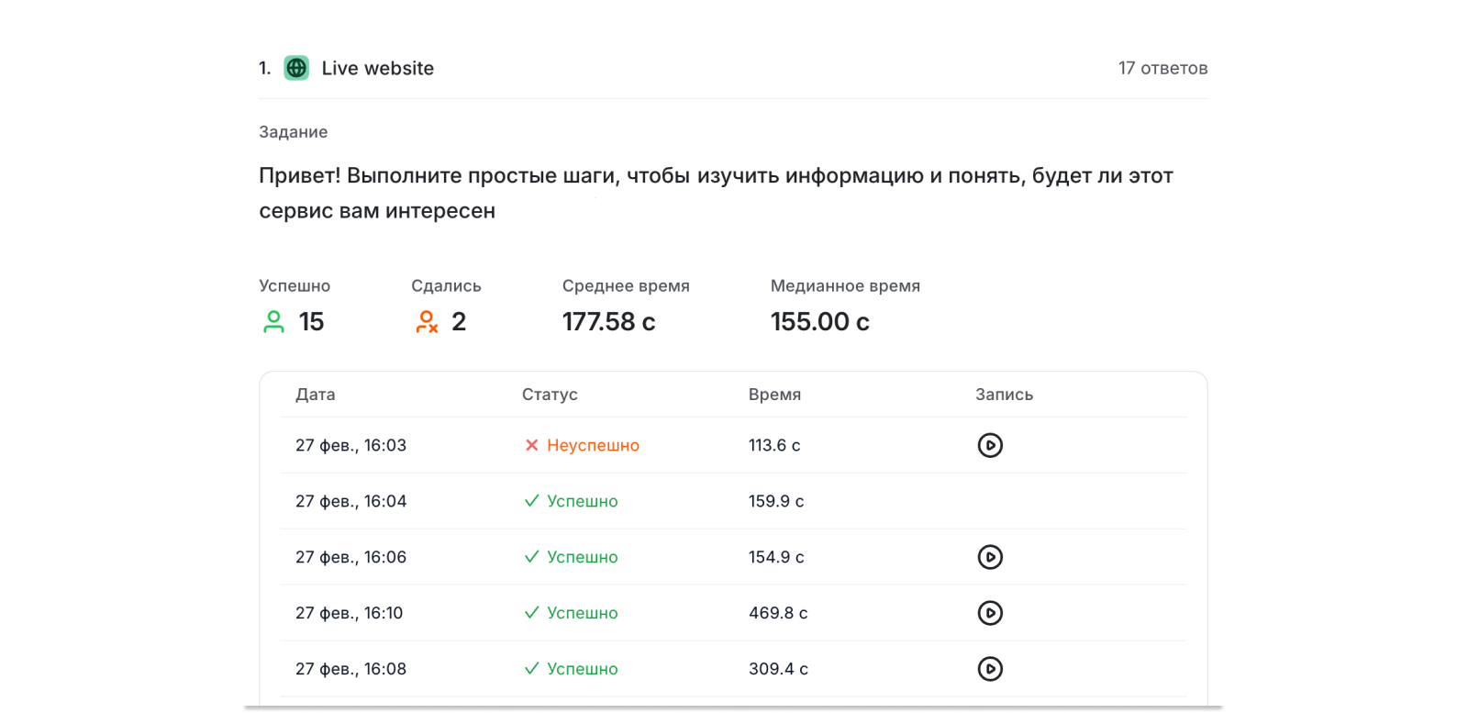
Task: Play the recording for the 154.9 с row
Action: [x=989, y=557]
